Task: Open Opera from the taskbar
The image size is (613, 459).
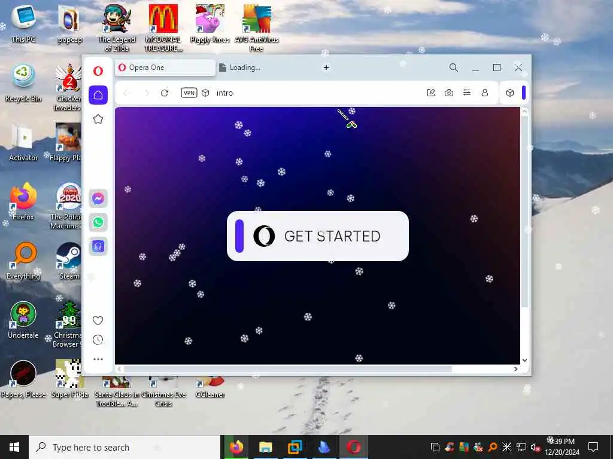Action: [353, 447]
